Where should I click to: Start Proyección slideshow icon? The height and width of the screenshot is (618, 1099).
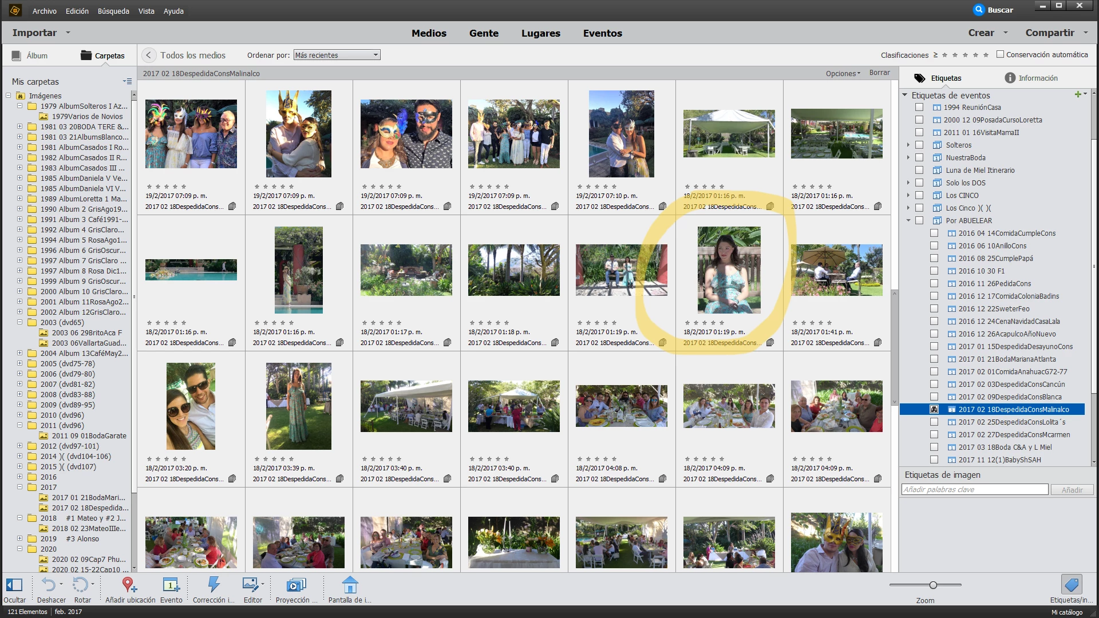click(x=295, y=585)
